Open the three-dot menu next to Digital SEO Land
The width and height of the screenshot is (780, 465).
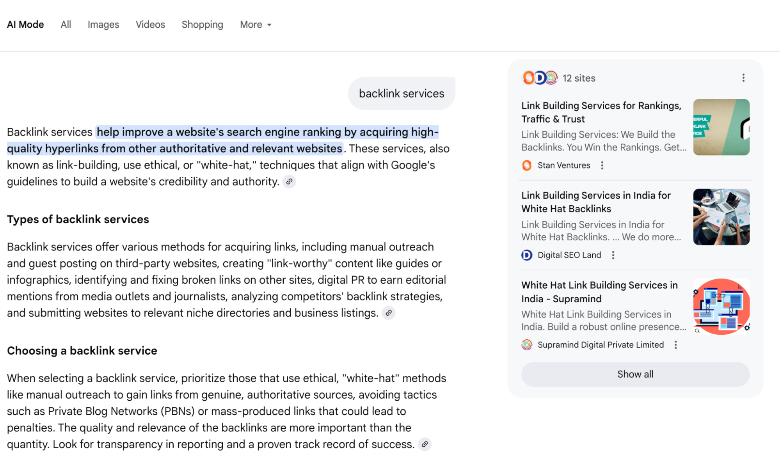[613, 255]
